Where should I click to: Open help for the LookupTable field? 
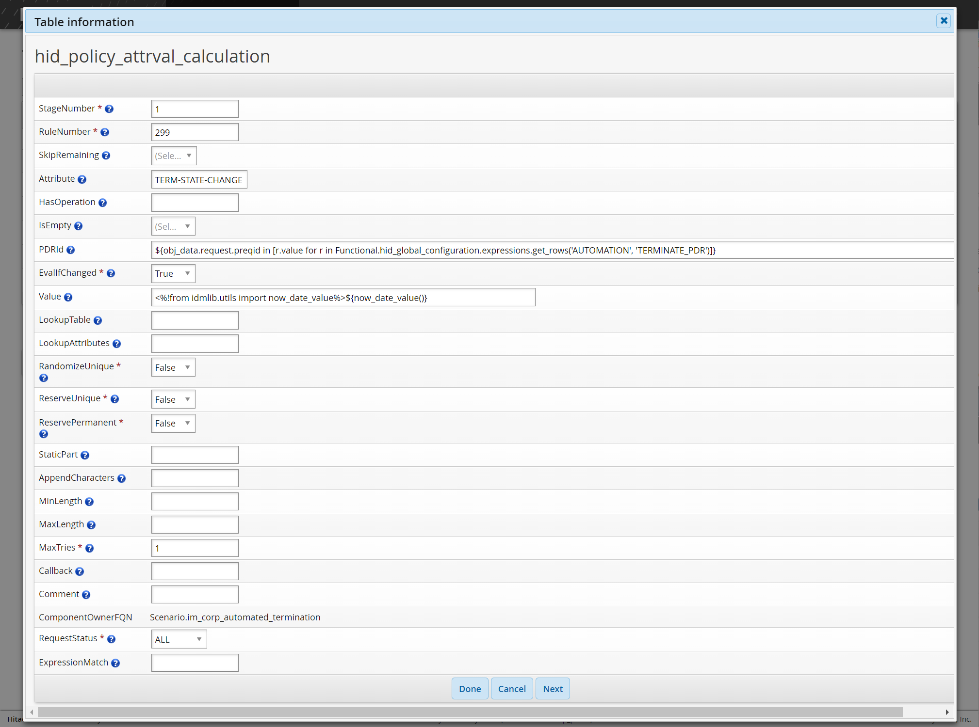tap(98, 320)
